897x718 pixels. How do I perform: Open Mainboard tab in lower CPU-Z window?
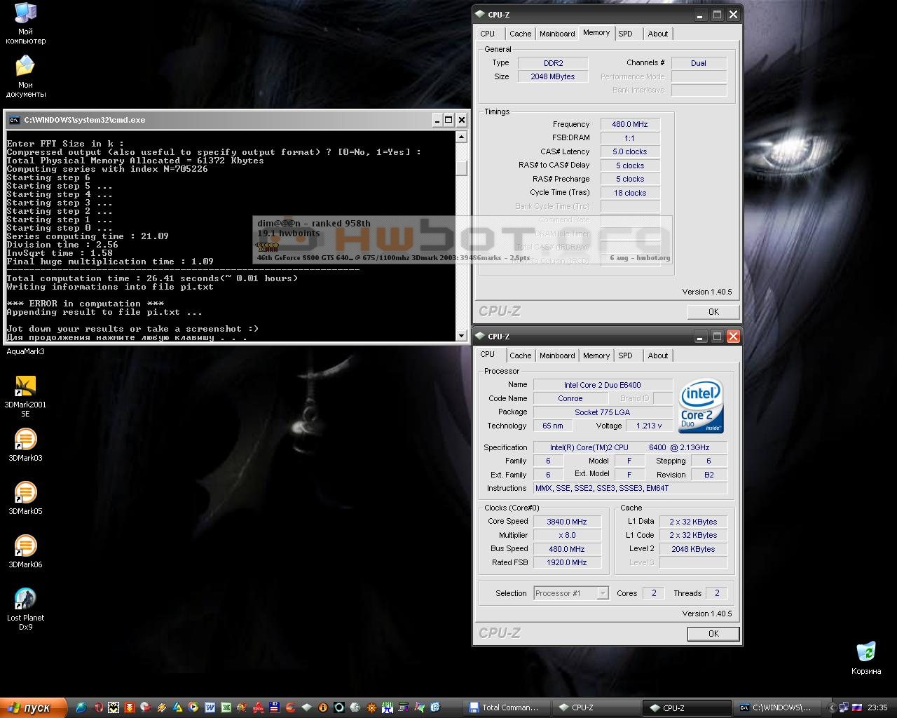[x=557, y=355]
